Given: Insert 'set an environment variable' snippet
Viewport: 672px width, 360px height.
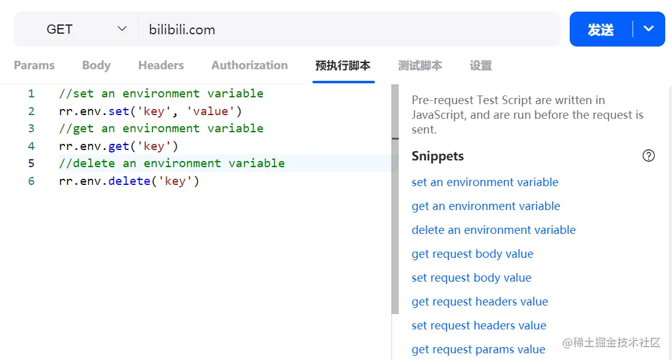Looking at the screenshot, I should 485,182.
